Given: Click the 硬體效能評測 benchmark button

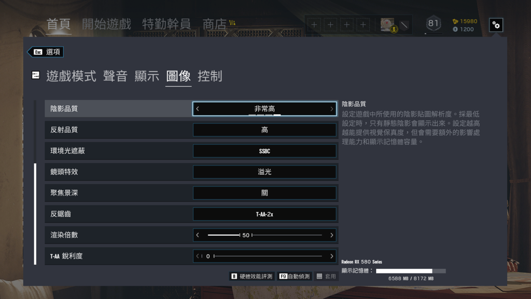Looking at the screenshot, I should [x=251, y=276].
